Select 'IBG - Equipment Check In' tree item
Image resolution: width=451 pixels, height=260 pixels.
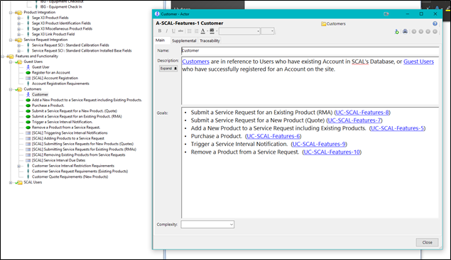tap(61, 6)
